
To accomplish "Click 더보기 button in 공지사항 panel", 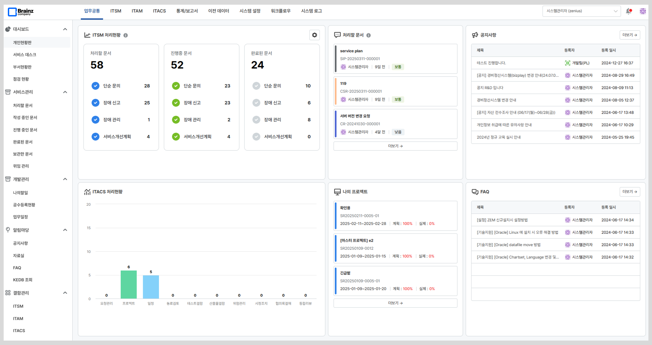I will pos(630,35).
